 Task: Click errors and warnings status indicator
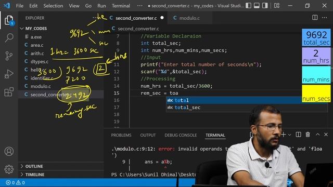(x=15, y=182)
